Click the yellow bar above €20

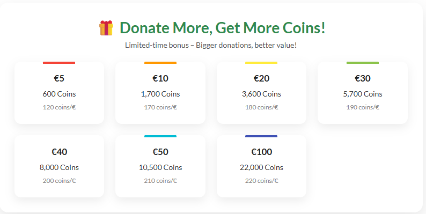tap(261, 63)
